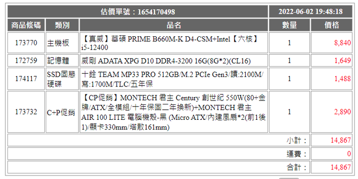The image size is (358, 179).
Task: Click product barcode 173732
Action: pos(26,112)
